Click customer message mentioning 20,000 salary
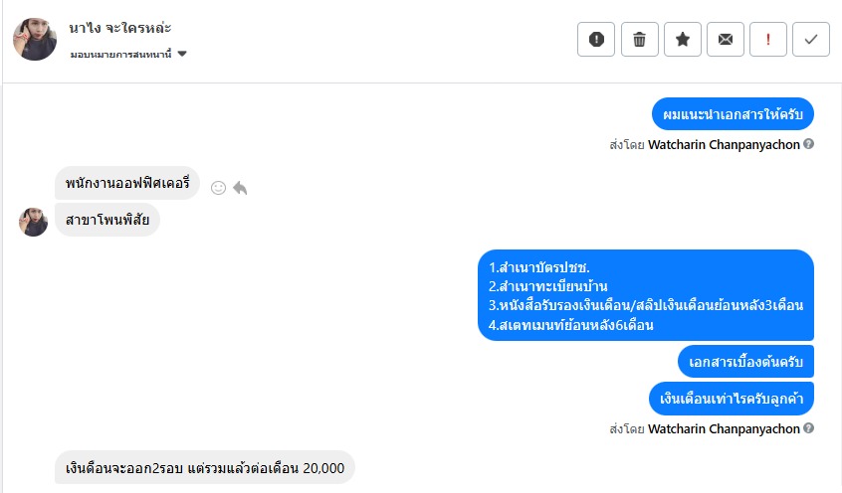 pos(204,467)
